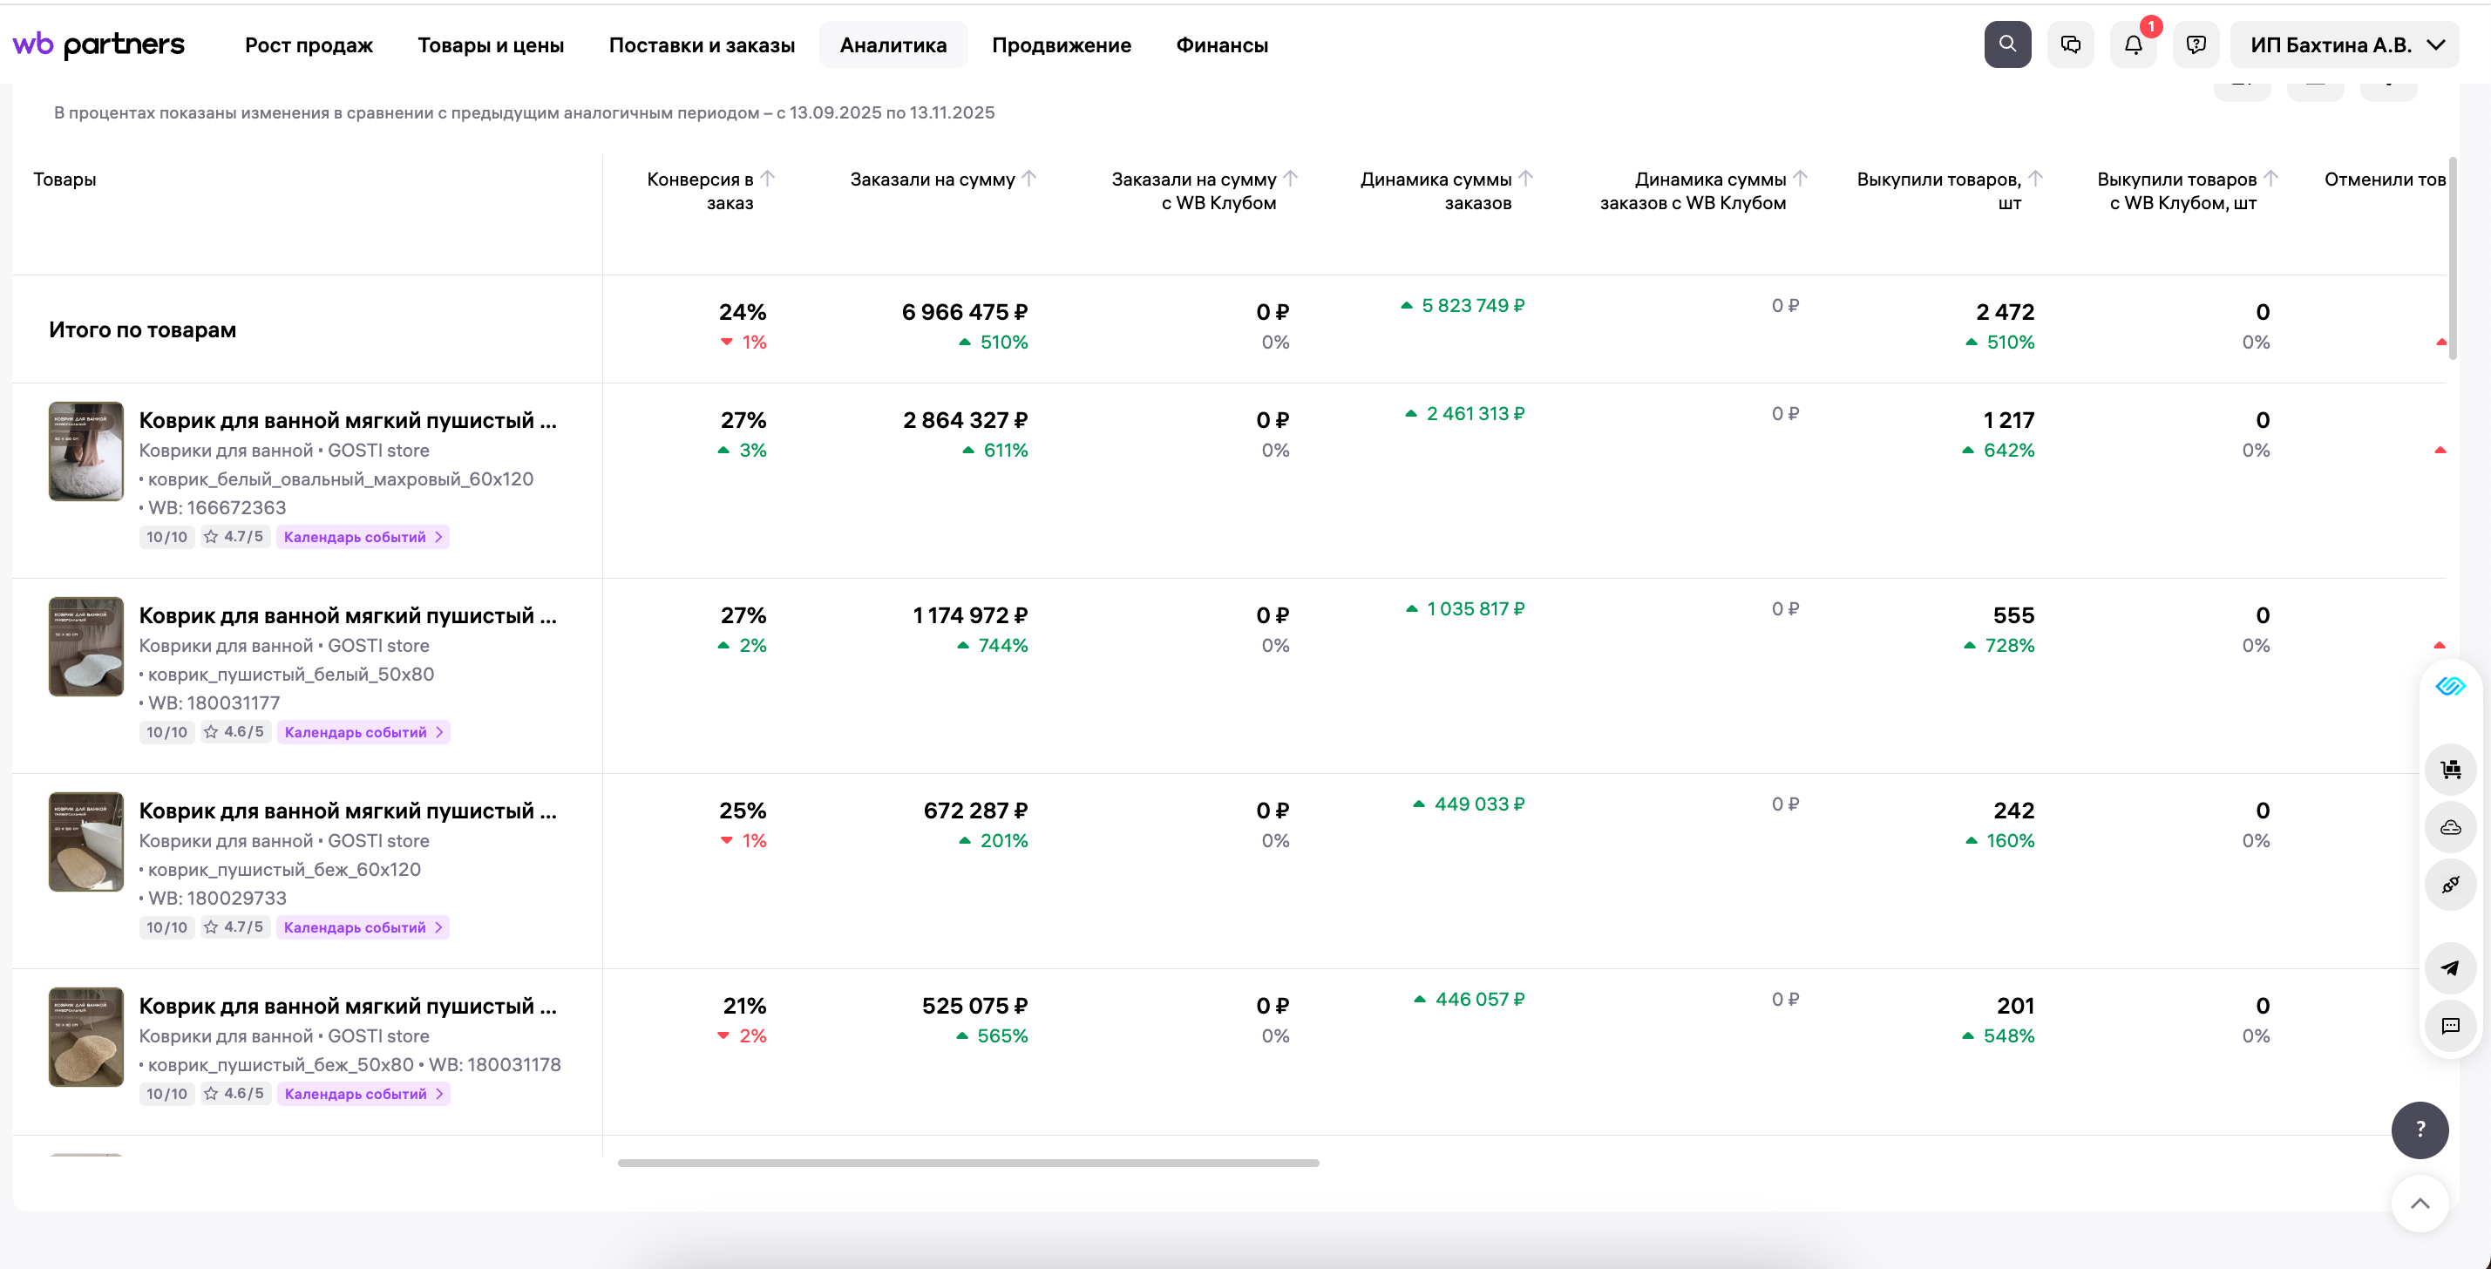The width and height of the screenshot is (2491, 1269).
Task: Expand Календарь событий for product WB: 180029733
Action: (x=363, y=927)
